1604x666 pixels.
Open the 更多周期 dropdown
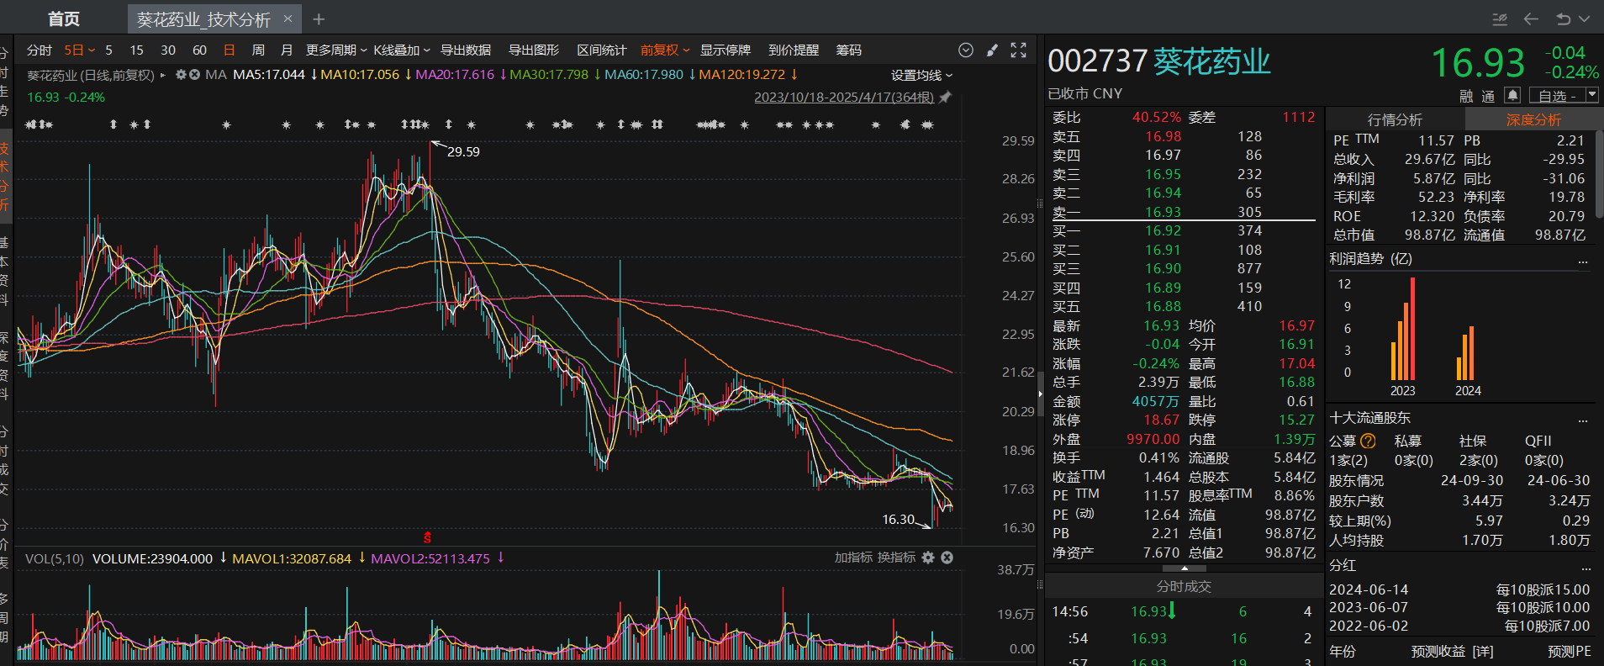(335, 50)
